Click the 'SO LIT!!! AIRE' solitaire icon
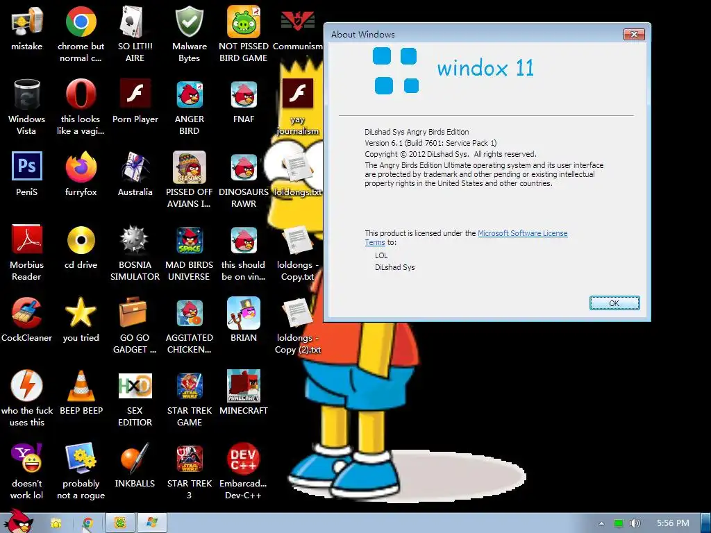 135,22
